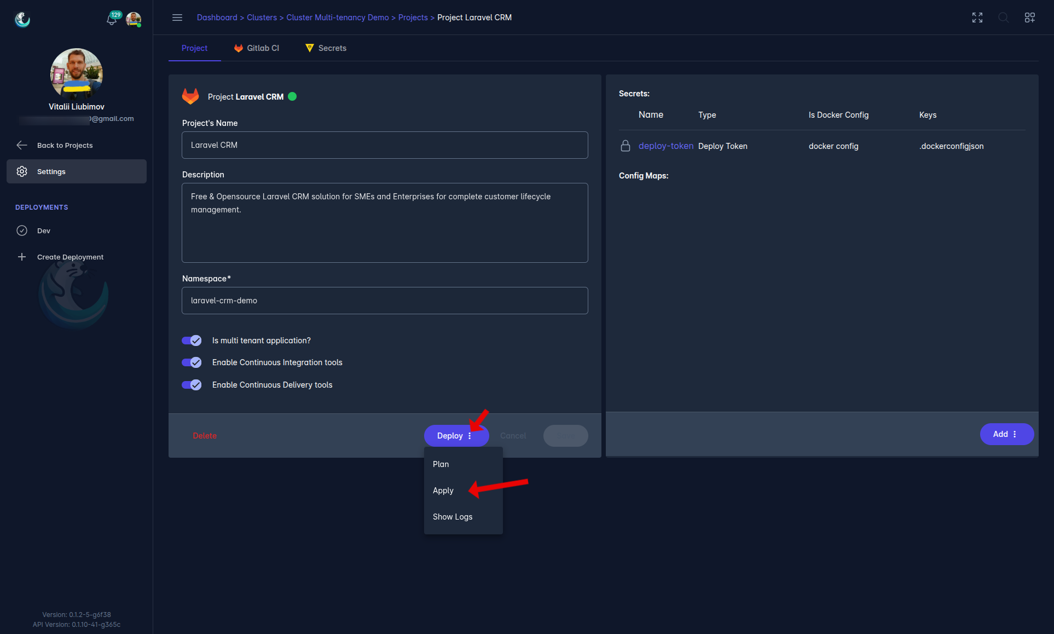Click the Secrets tab yellow icon
The width and height of the screenshot is (1054, 634).
[309, 48]
